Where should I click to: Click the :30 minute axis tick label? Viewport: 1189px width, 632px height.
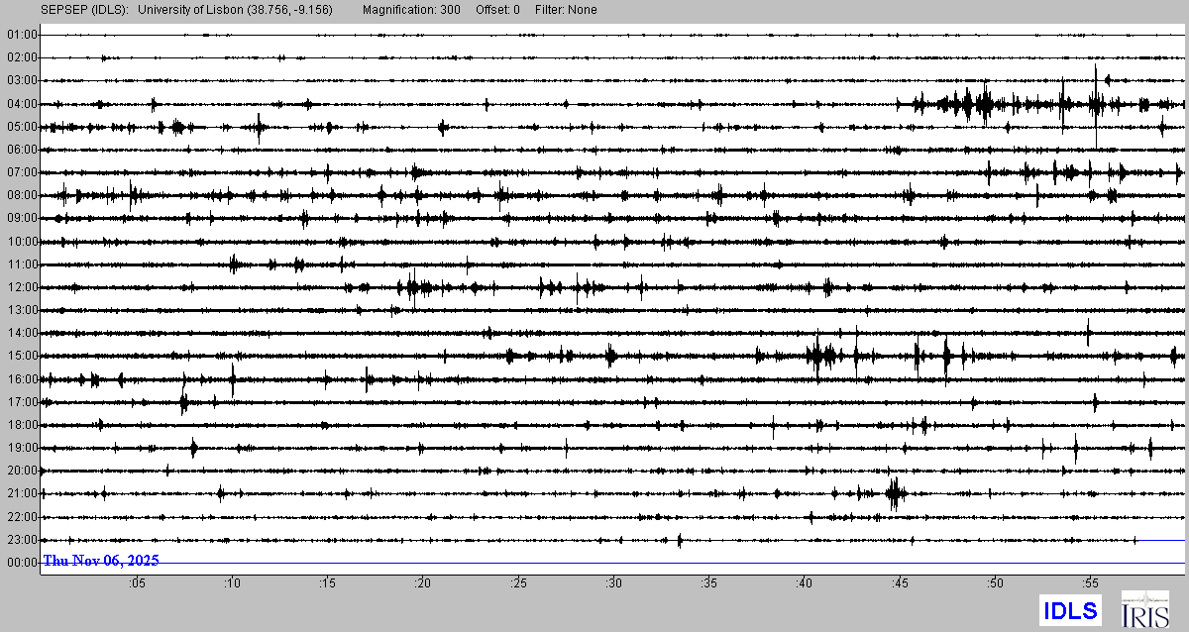point(613,583)
